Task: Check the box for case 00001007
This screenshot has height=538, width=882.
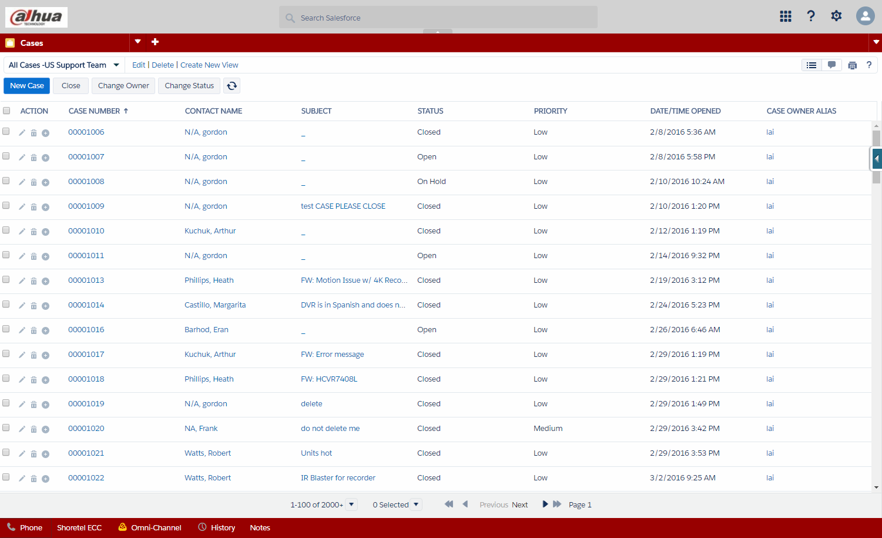Action: click(6, 156)
